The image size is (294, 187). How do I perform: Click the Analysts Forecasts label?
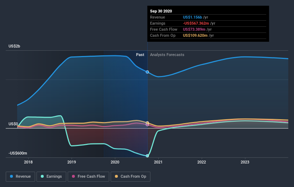167,55
